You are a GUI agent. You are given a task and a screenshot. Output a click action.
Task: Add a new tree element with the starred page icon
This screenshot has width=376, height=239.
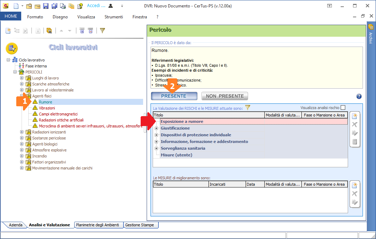click(x=8, y=30)
